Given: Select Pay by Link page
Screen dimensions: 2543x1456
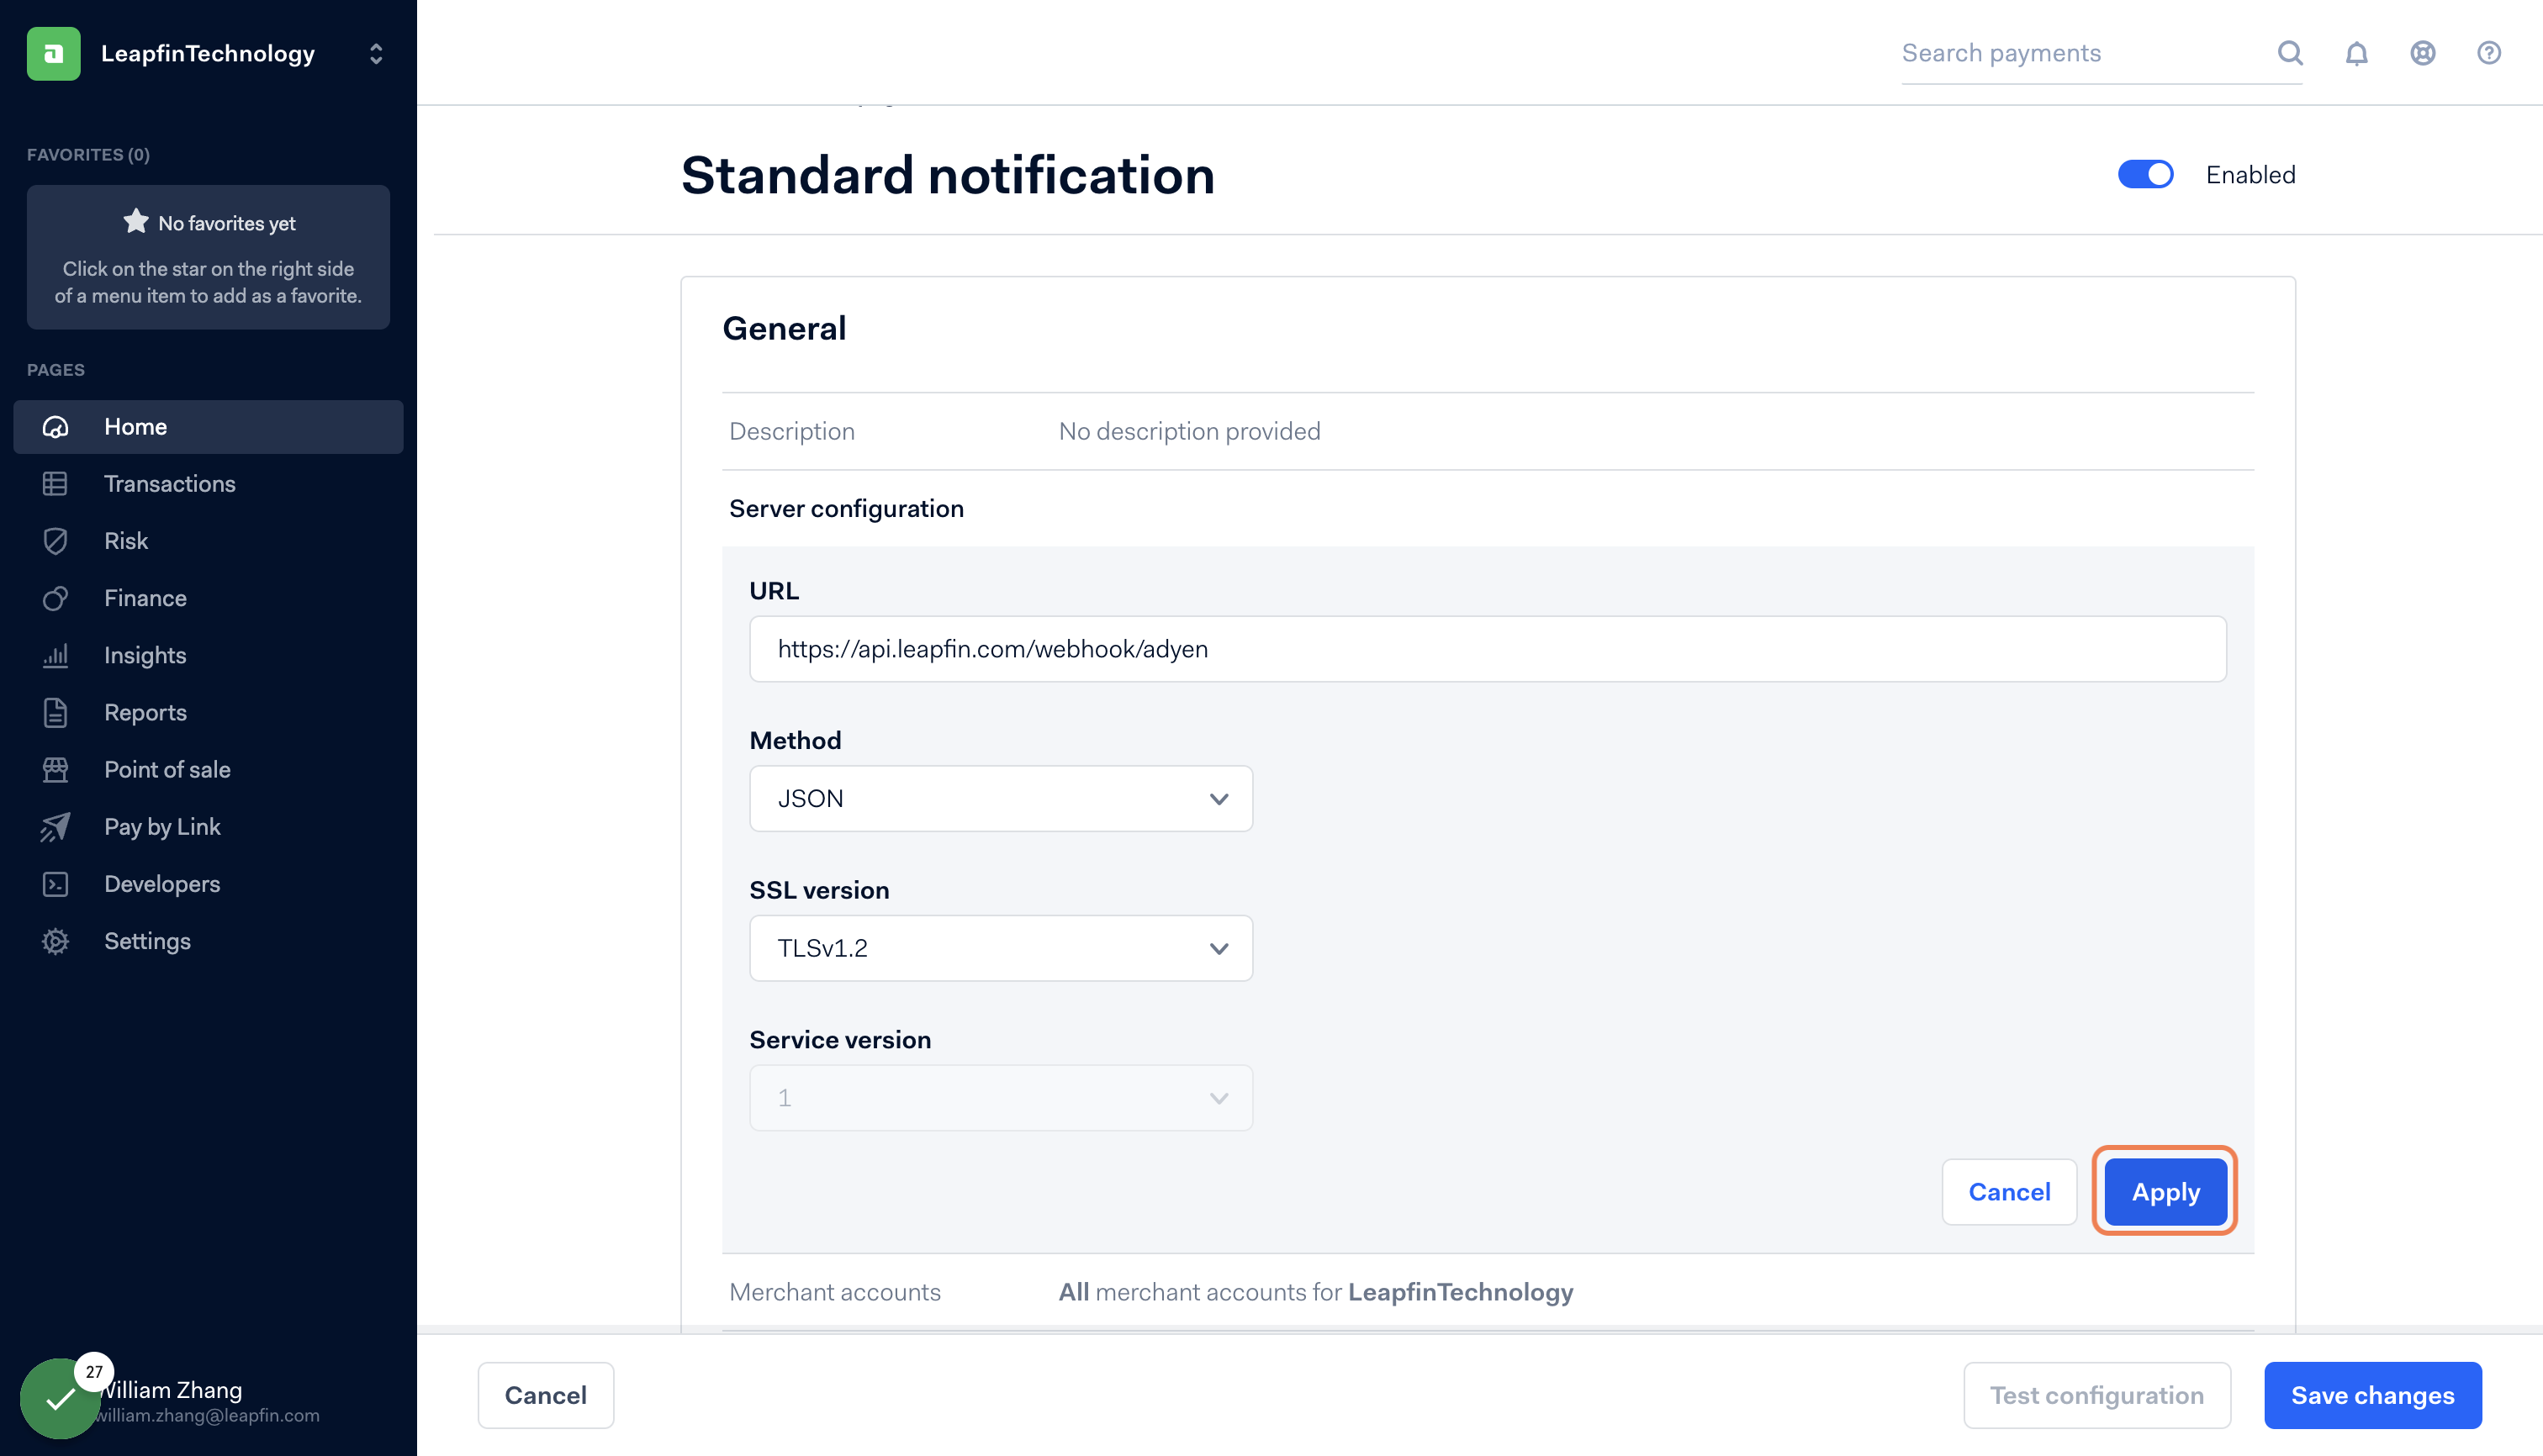Looking at the screenshot, I should (162, 827).
